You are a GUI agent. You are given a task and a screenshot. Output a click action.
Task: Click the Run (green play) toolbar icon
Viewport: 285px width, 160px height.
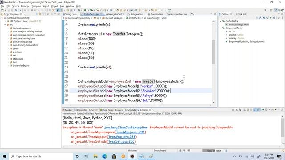tap(85, 10)
